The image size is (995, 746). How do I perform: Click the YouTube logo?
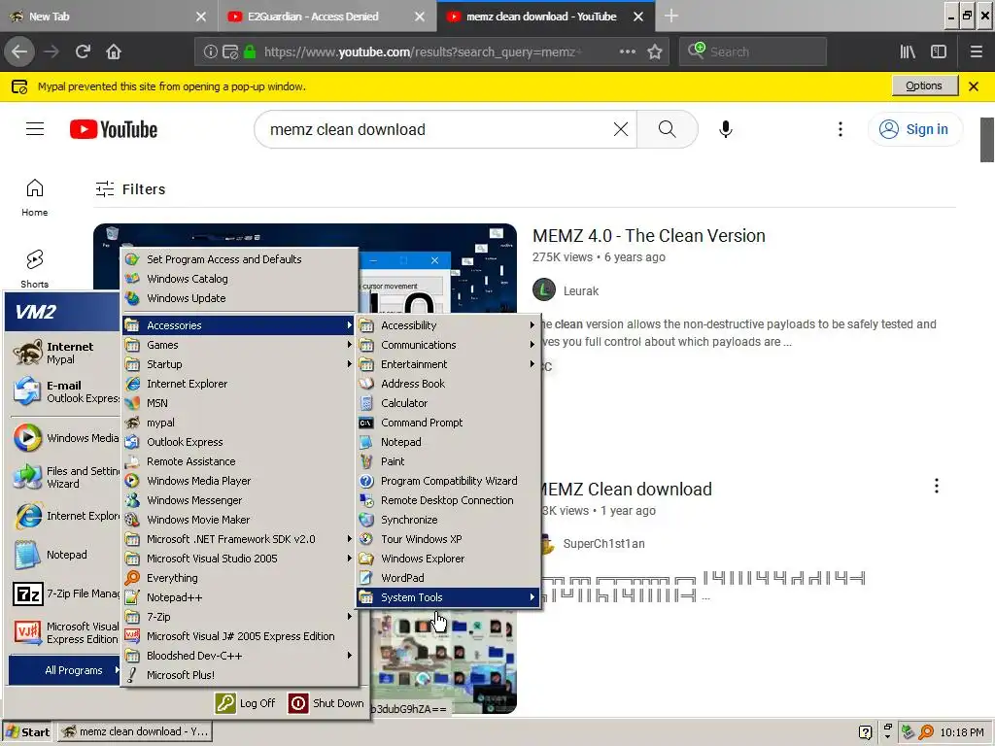(114, 129)
